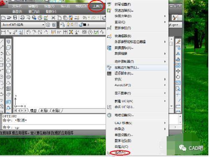Toggle the layer on/off light bulb
Image resolution: width=210 pixels, height=157 pixels.
[x=68, y=25]
